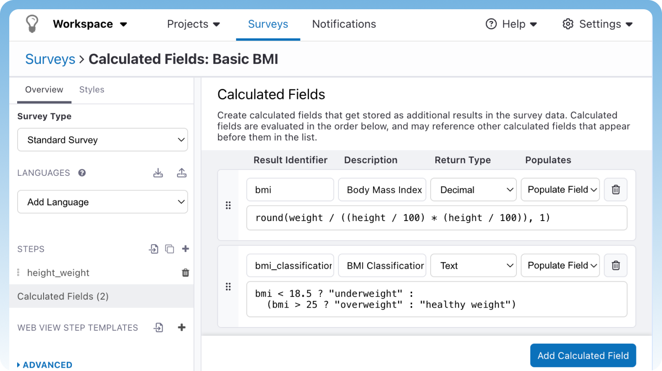Delete the height_weight step
The height and width of the screenshot is (371, 662).
tap(185, 272)
